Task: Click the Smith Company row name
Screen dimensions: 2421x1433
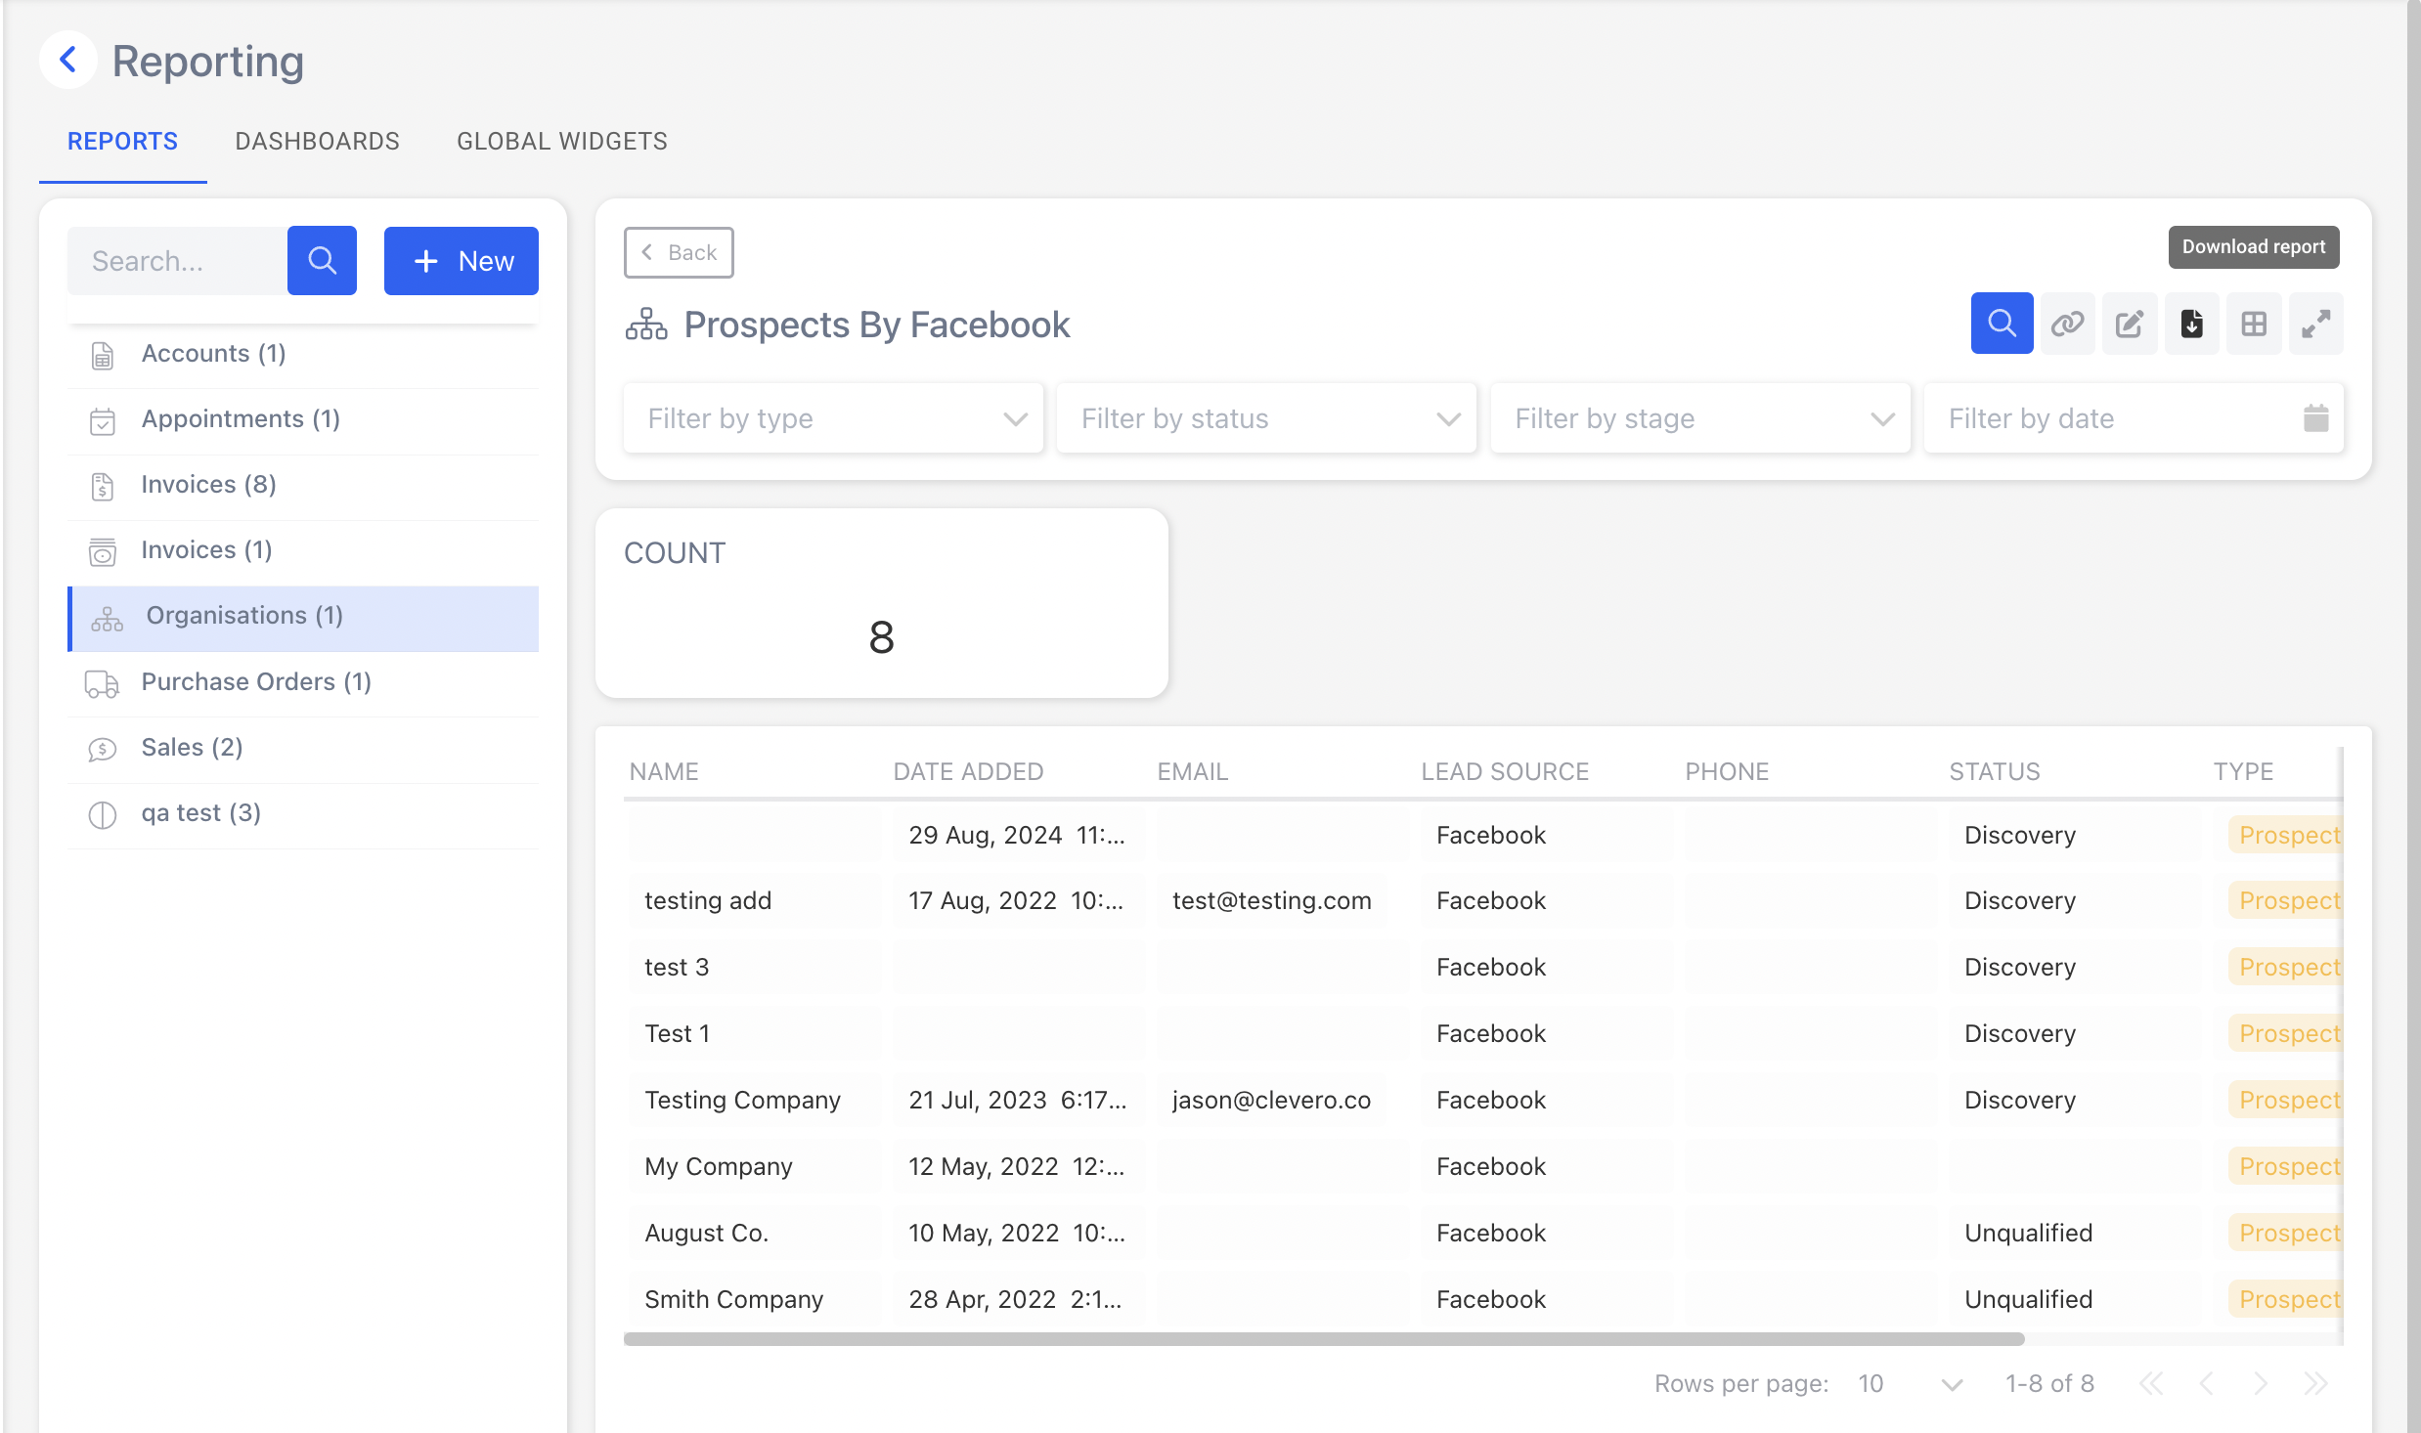Action: (x=733, y=1299)
